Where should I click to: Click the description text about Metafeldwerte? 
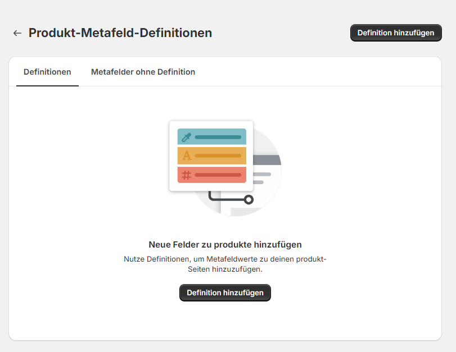[225, 264]
